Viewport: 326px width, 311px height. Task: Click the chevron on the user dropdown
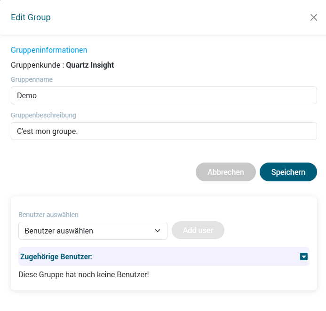[158, 231]
